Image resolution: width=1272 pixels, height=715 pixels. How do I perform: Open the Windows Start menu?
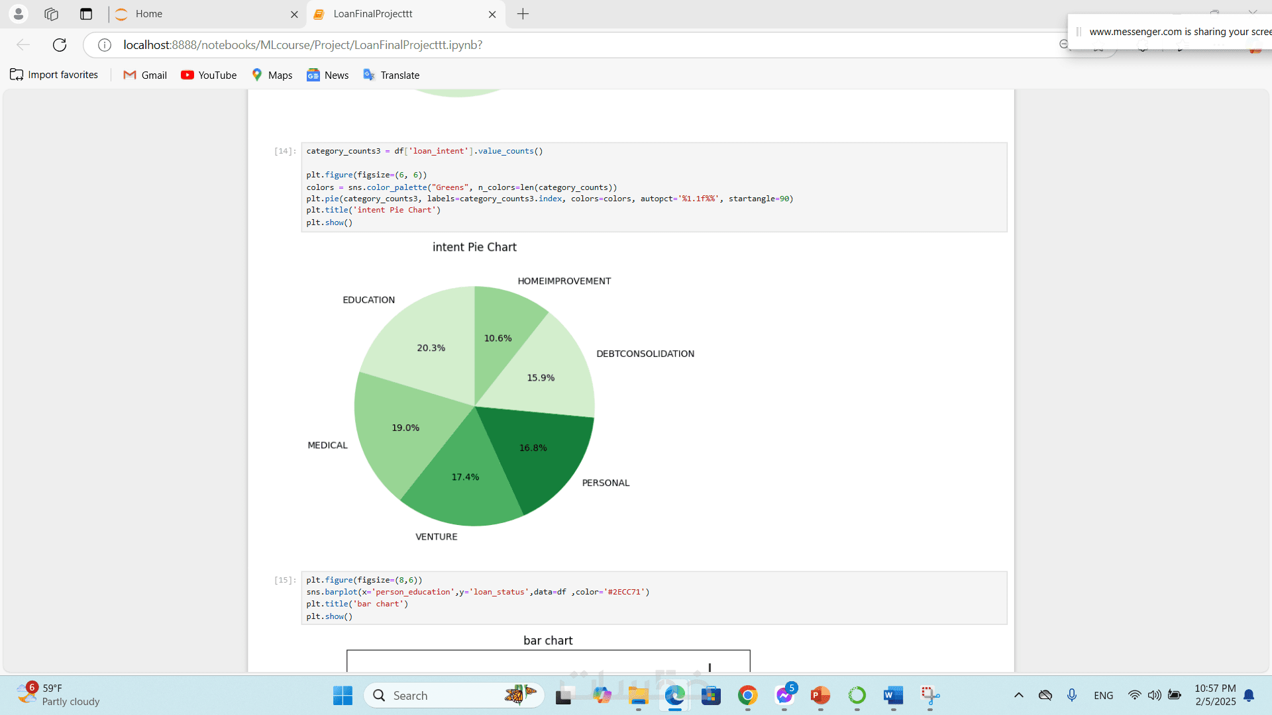pyautogui.click(x=343, y=695)
